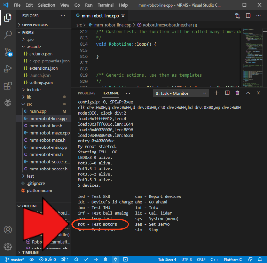
Task: Open the terminal selector '3: Task - Monitor'
Action: (x=181, y=93)
